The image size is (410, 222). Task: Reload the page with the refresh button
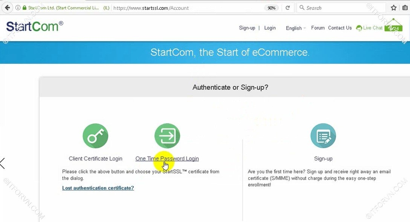click(x=288, y=8)
